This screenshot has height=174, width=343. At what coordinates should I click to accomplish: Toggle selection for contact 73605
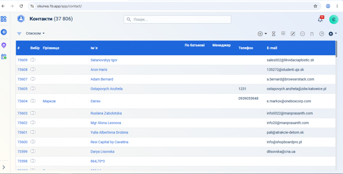[33, 89]
